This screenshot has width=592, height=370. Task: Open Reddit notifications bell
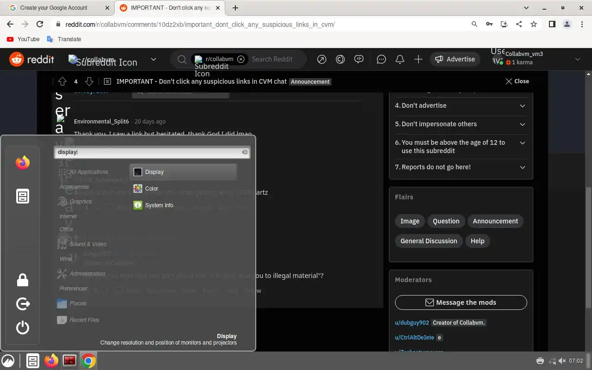[400, 59]
